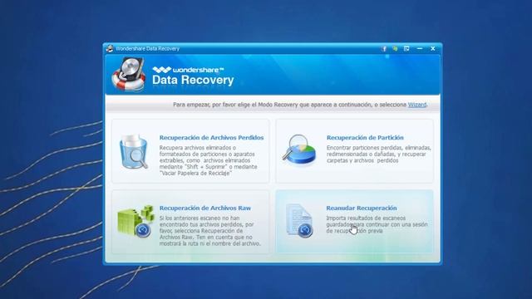Minimize the Wondershare Data Recovery window
The height and width of the screenshot is (299, 532).
tap(420, 49)
